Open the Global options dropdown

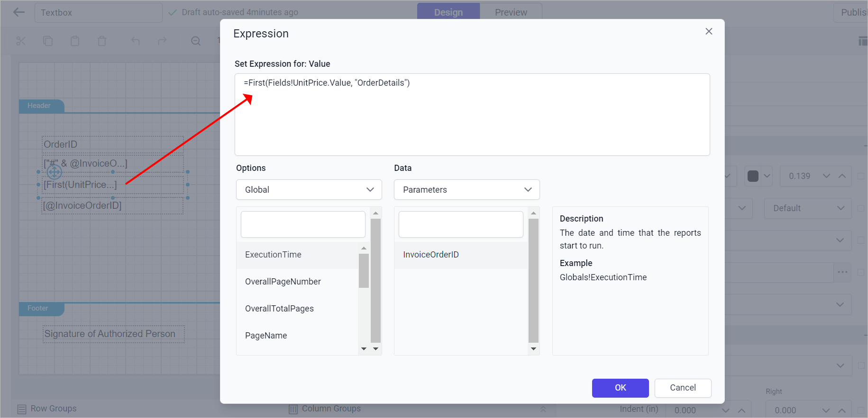pyautogui.click(x=309, y=190)
